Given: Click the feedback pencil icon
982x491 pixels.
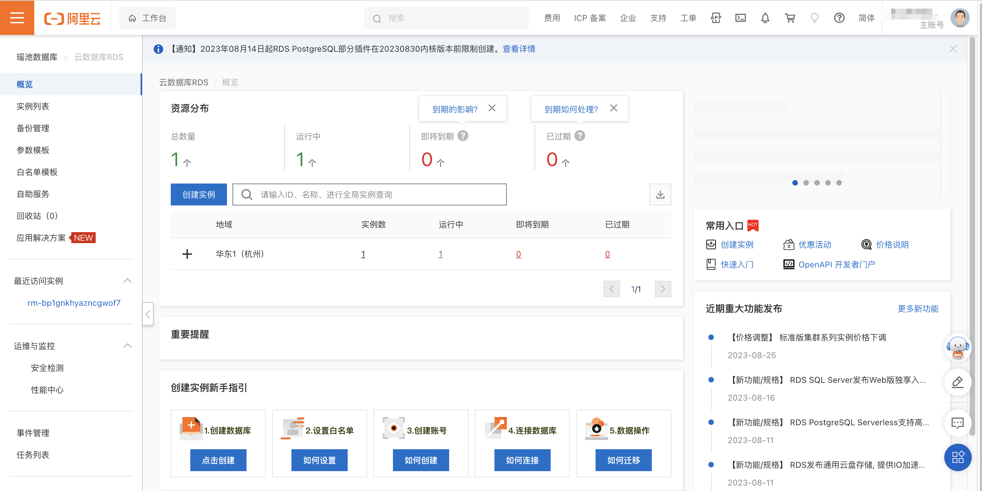Looking at the screenshot, I should 957,382.
